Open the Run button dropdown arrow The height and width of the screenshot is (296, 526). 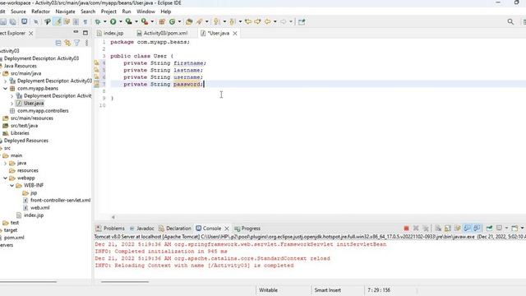click(121, 21)
